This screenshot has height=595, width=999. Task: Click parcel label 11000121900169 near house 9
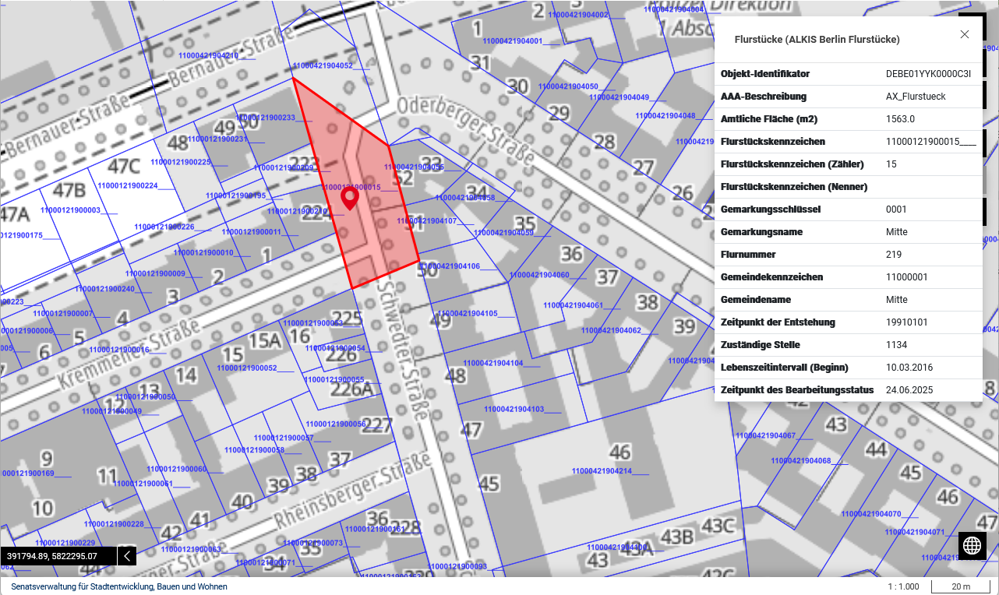point(28,474)
